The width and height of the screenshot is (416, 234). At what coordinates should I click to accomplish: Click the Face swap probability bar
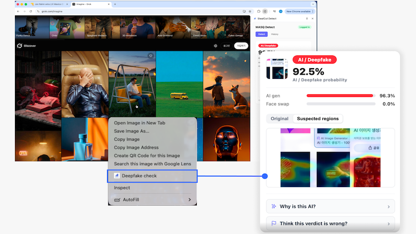click(x=341, y=104)
